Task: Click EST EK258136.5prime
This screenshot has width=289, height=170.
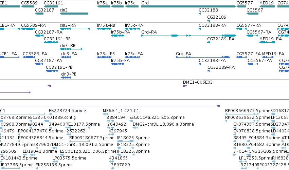Action: pos(37,168)
